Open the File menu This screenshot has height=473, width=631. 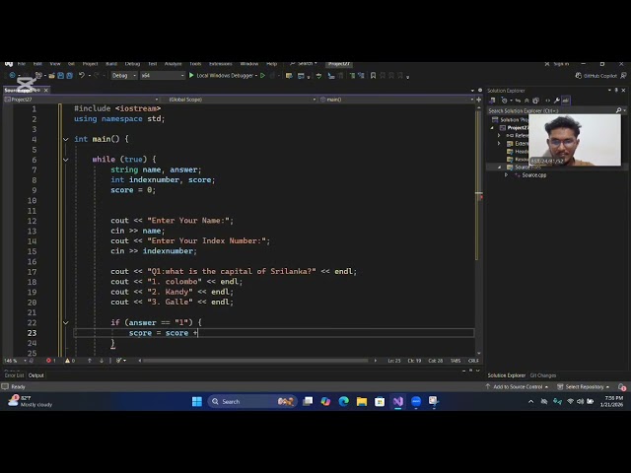[x=22, y=64]
